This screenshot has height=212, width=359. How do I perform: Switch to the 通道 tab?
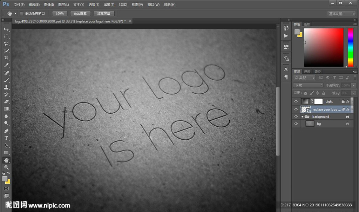pos(307,72)
